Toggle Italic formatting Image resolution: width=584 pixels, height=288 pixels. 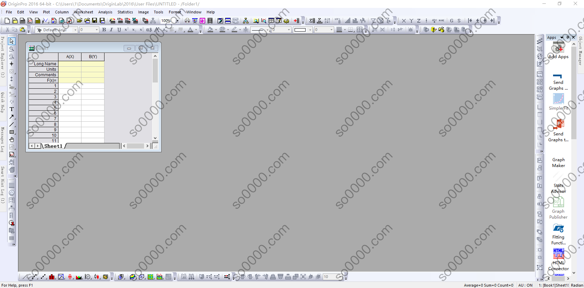pyautogui.click(x=111, y=30)
